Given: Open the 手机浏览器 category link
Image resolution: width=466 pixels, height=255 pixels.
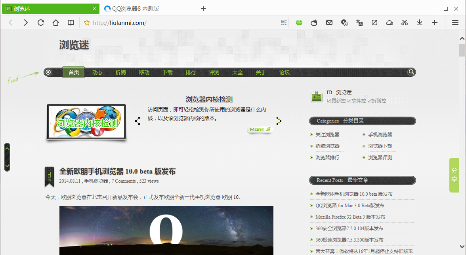Looking at the screenshot, I should point(380,135).
